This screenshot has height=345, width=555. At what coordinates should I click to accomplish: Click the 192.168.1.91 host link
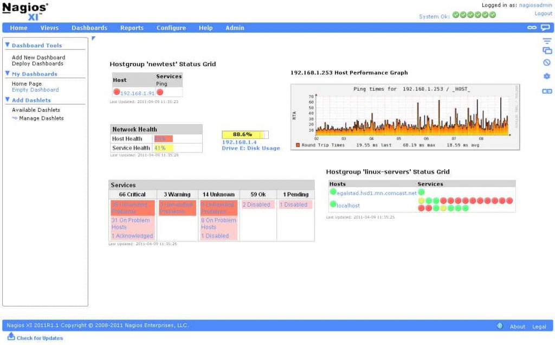coord(137,93)
